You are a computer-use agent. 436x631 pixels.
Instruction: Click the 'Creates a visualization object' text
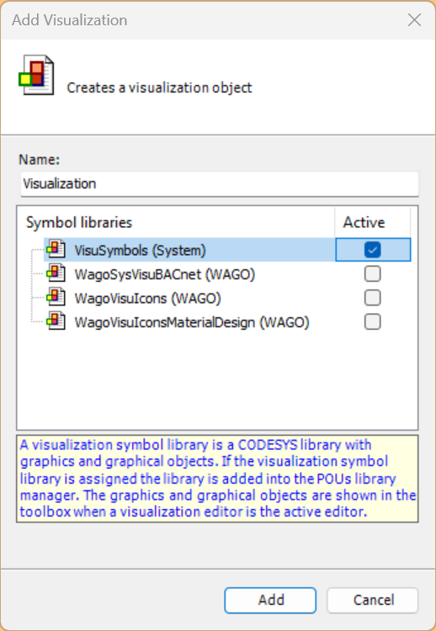[x=159, y=87]
